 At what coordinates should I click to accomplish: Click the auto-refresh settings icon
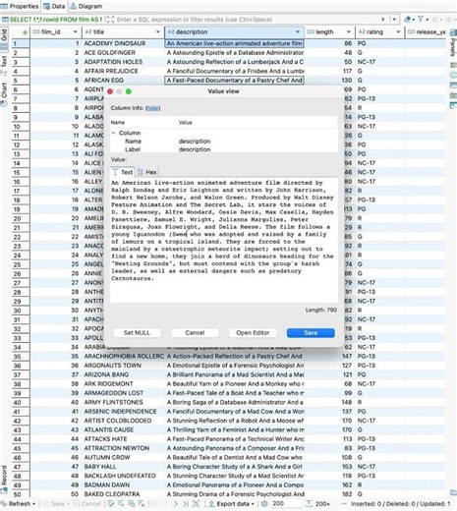pyautogui.click(x=196, y=504)
